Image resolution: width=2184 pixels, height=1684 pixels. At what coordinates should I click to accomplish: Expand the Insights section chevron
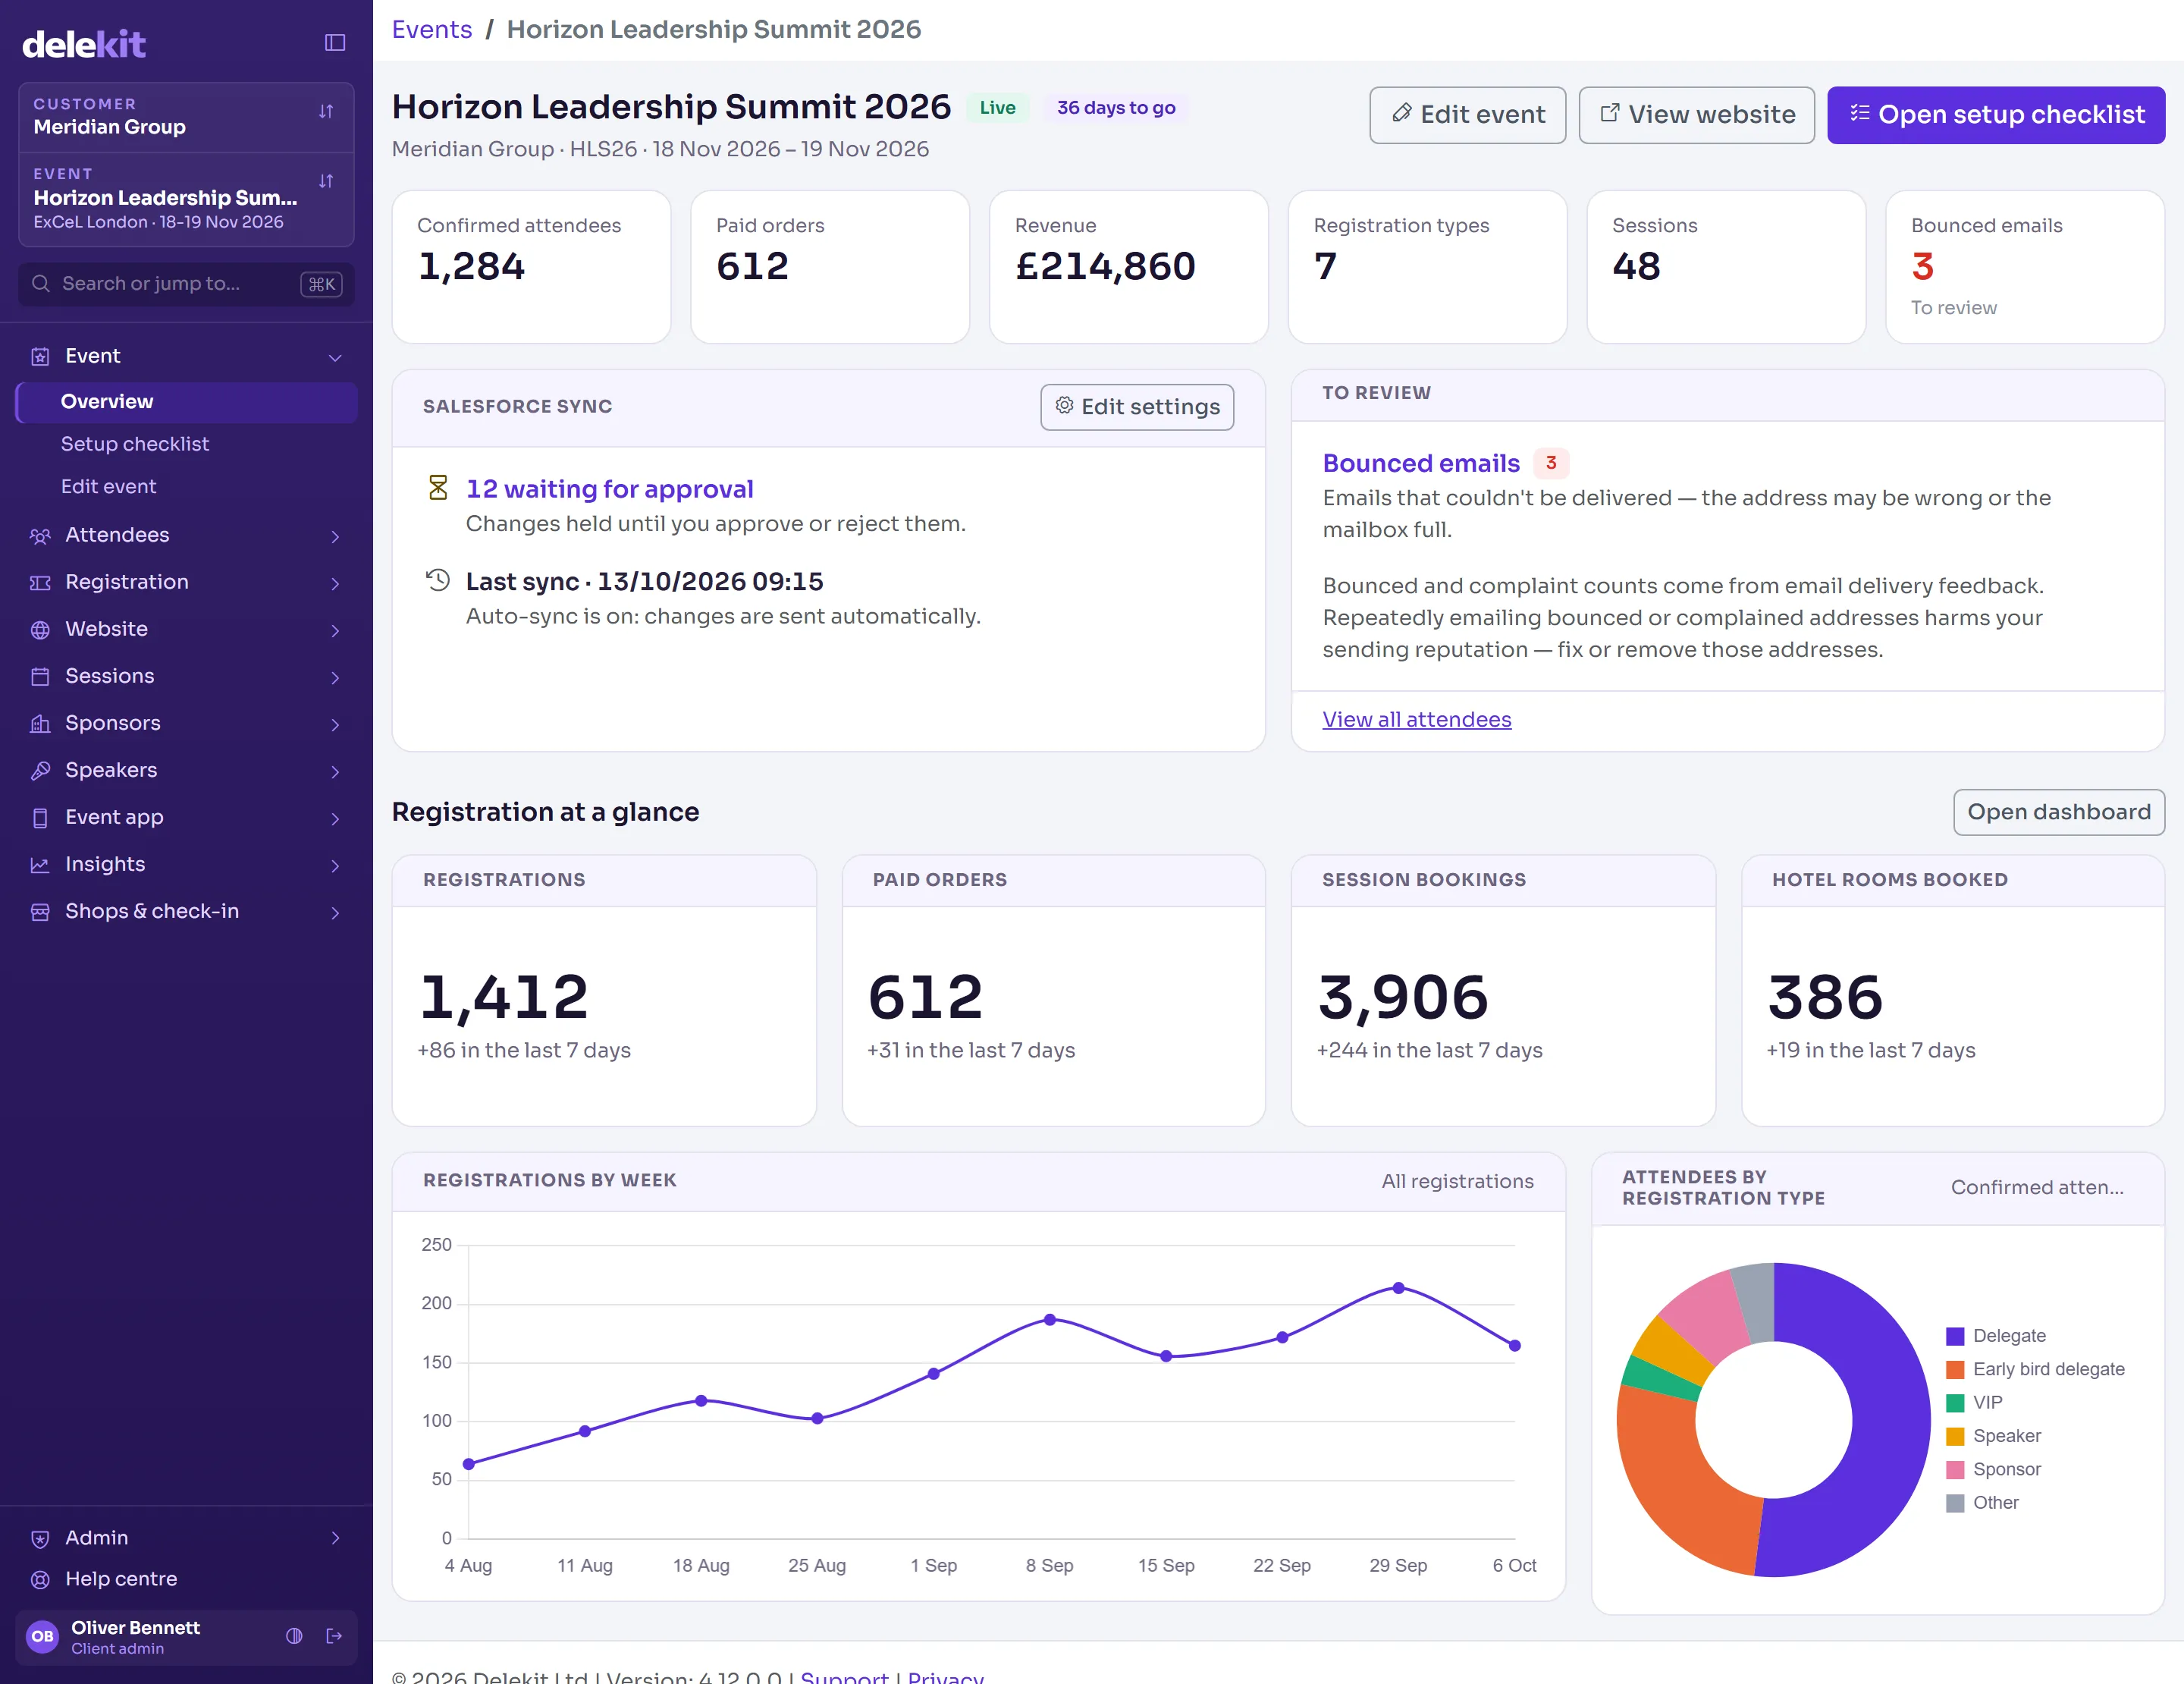pyautogui.click(x=335, y=865)
